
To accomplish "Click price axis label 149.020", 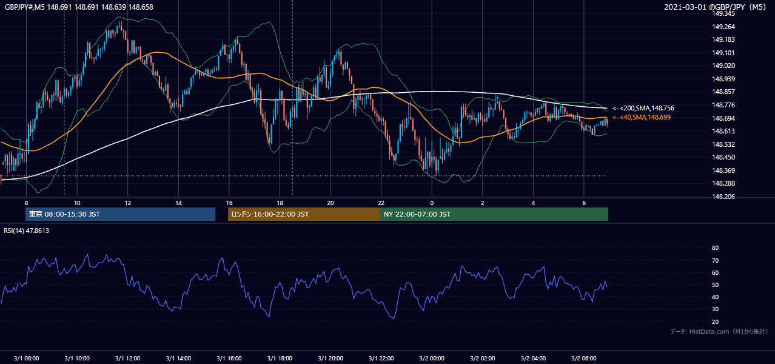I will (723, 66).
